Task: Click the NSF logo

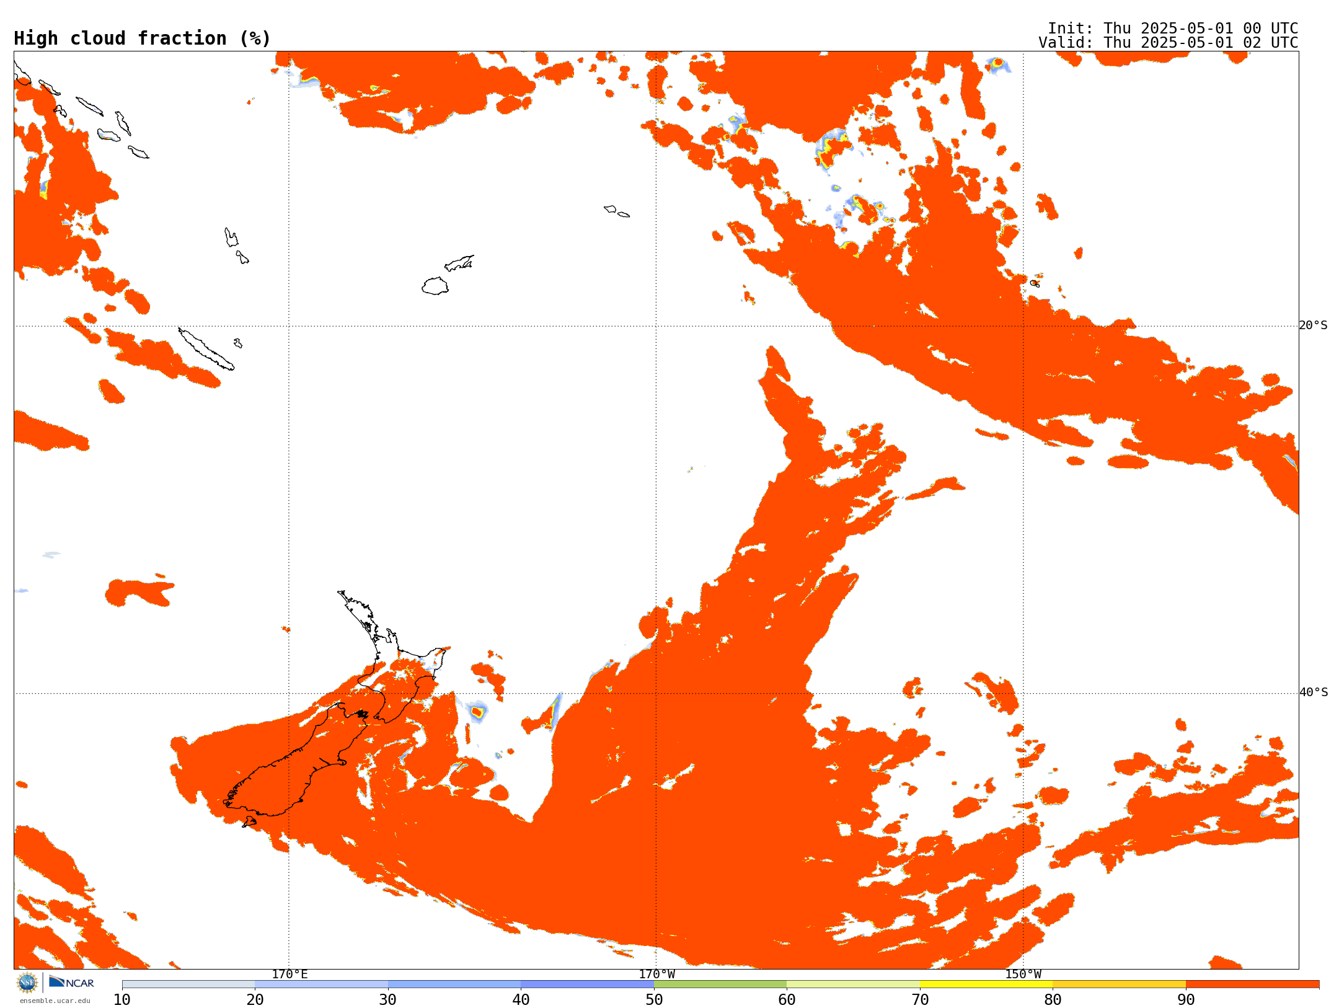Action: click(27, 983)
